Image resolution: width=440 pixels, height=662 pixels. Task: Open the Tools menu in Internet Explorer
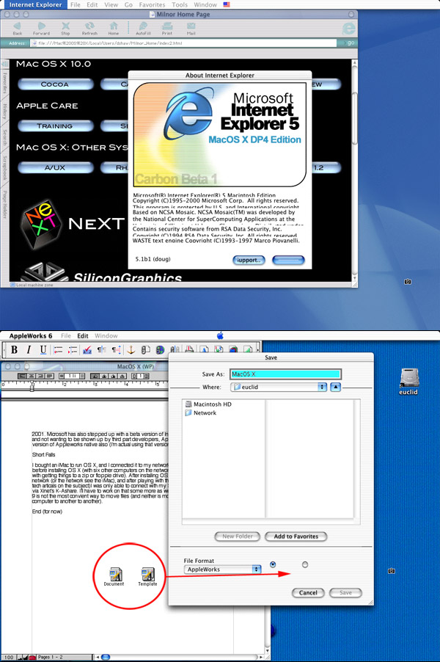tap(179, 4)
